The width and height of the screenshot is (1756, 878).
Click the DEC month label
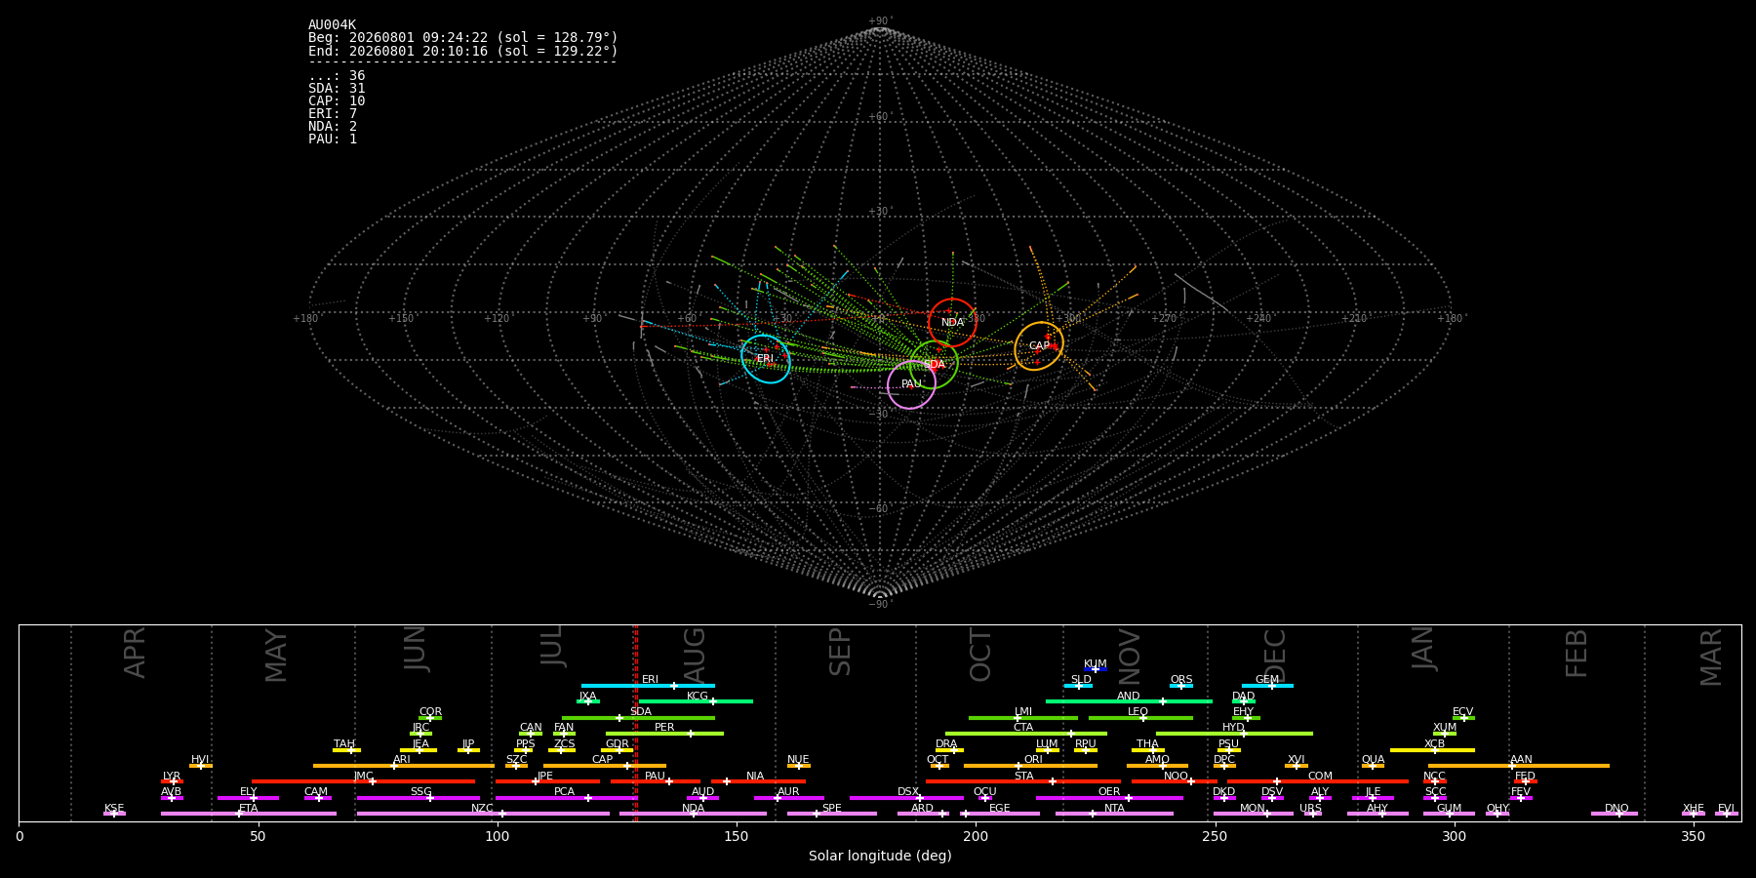click(1276, 656)
